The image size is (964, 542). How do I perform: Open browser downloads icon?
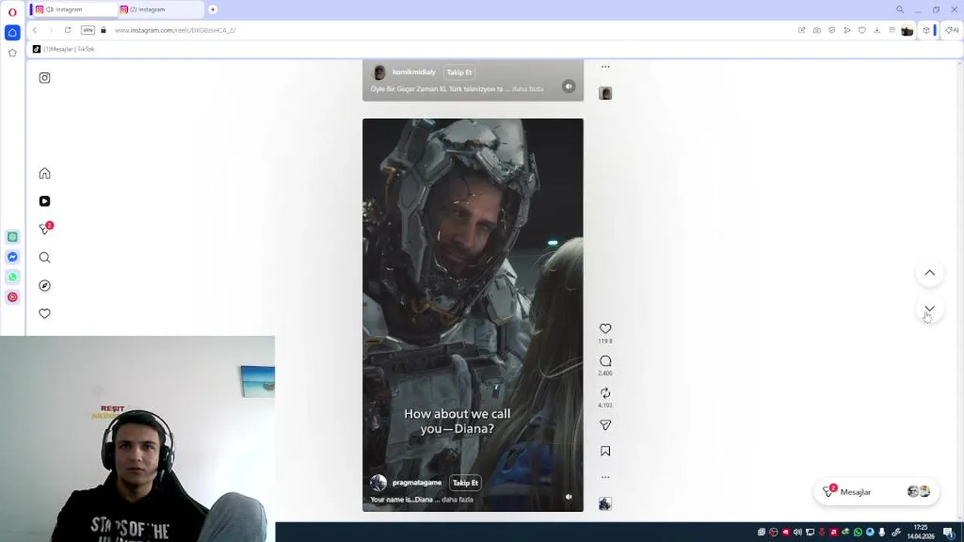(877, 30)
